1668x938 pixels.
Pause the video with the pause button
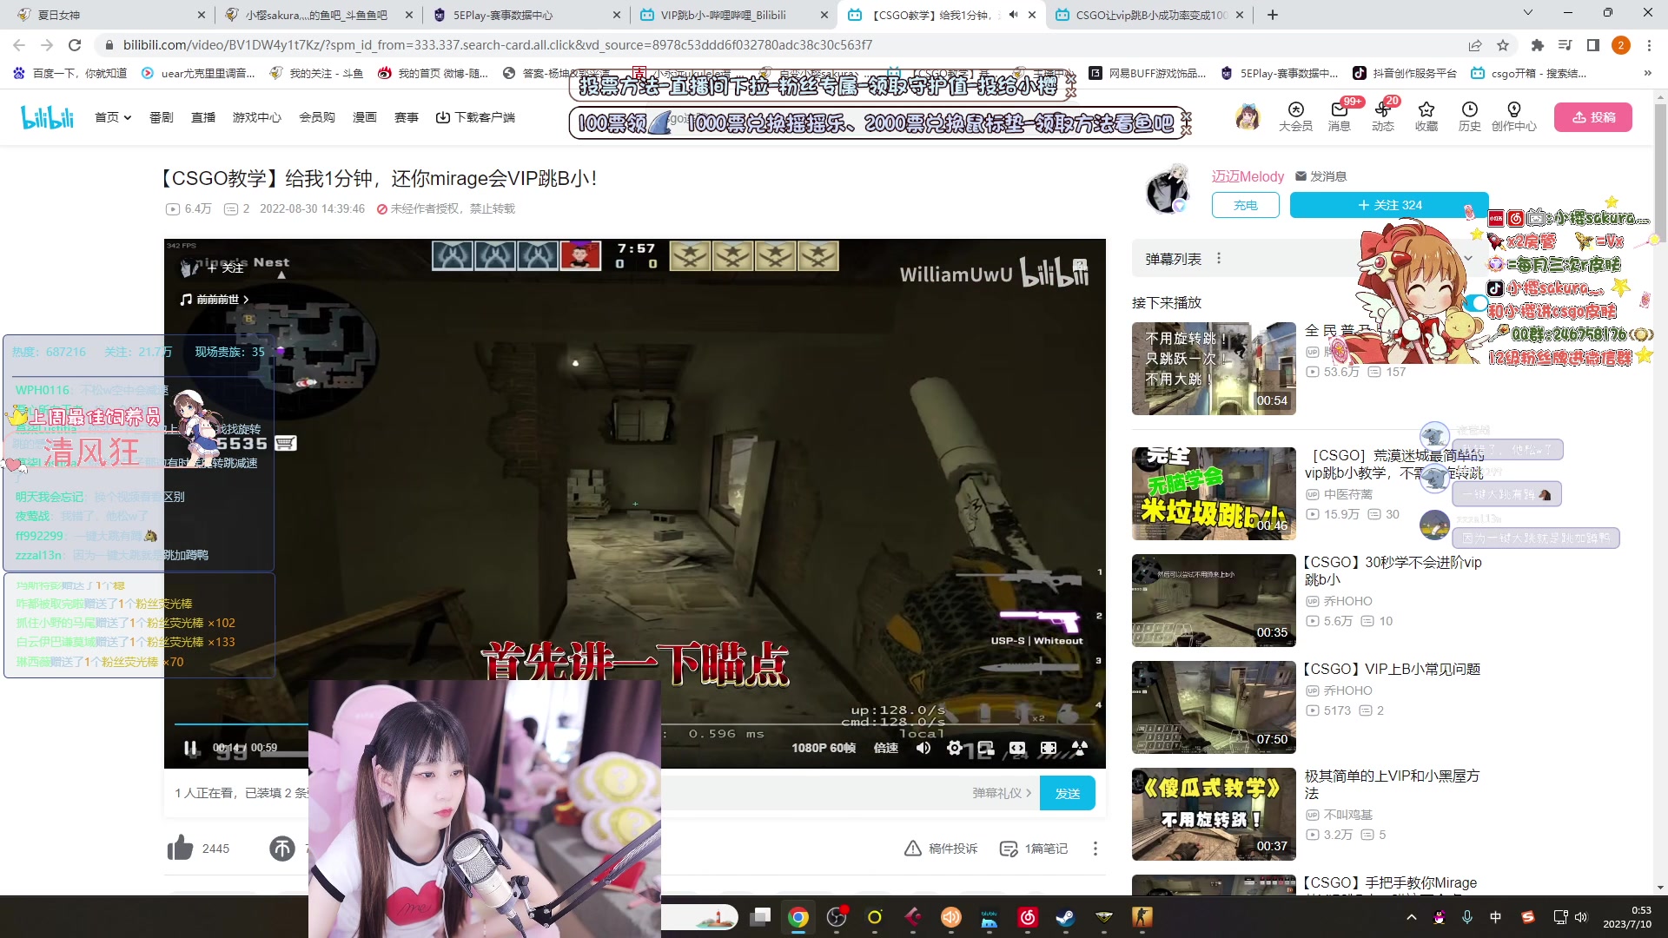click(190, 748)
